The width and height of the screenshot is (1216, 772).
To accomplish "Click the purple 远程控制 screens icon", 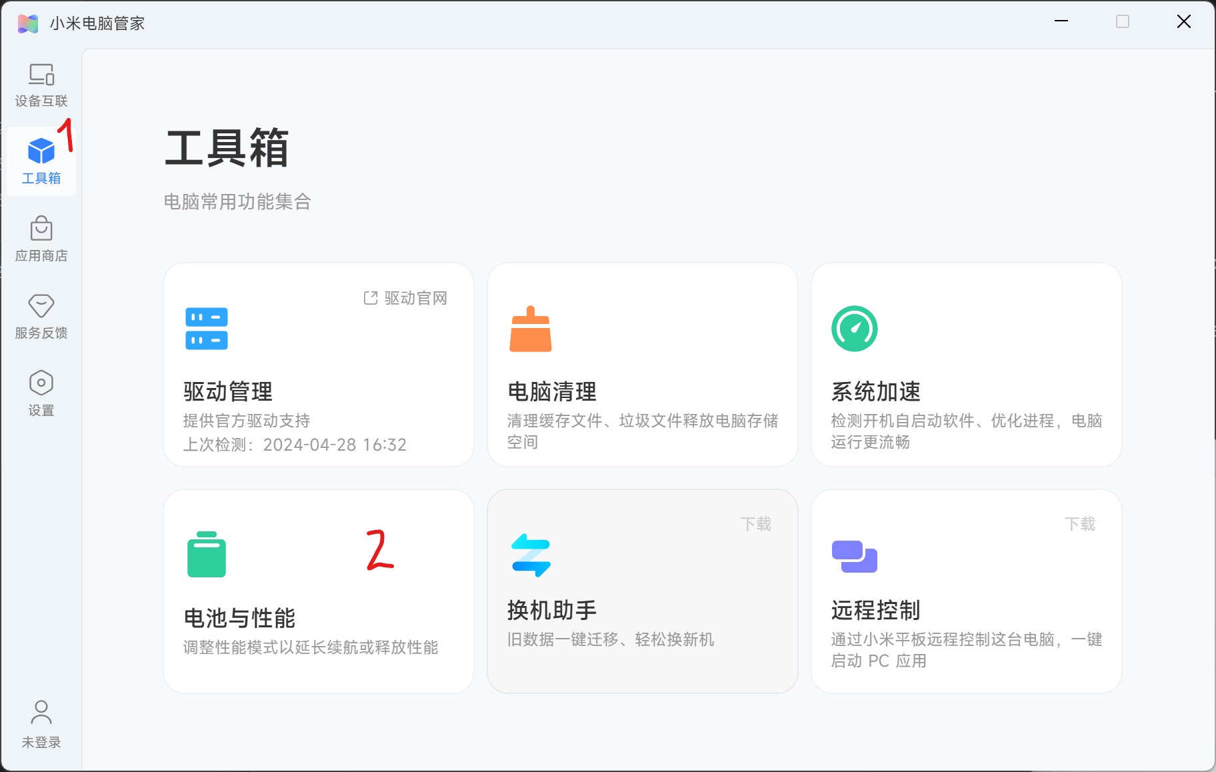I will point(855,556).
